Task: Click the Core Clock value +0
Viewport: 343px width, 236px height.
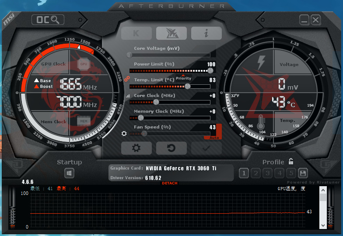Action: coord(213,96)
